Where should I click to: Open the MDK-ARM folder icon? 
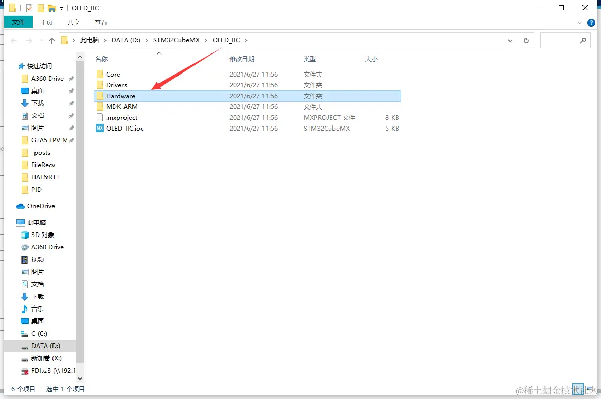point(100,106)
